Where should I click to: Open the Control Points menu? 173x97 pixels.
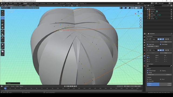click(x=29, y=8)
